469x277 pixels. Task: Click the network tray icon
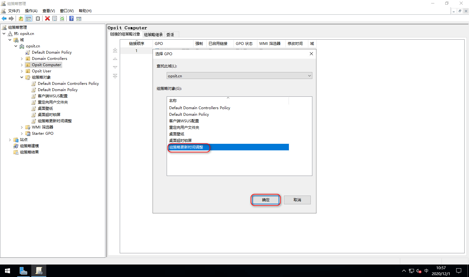[411, 271]
